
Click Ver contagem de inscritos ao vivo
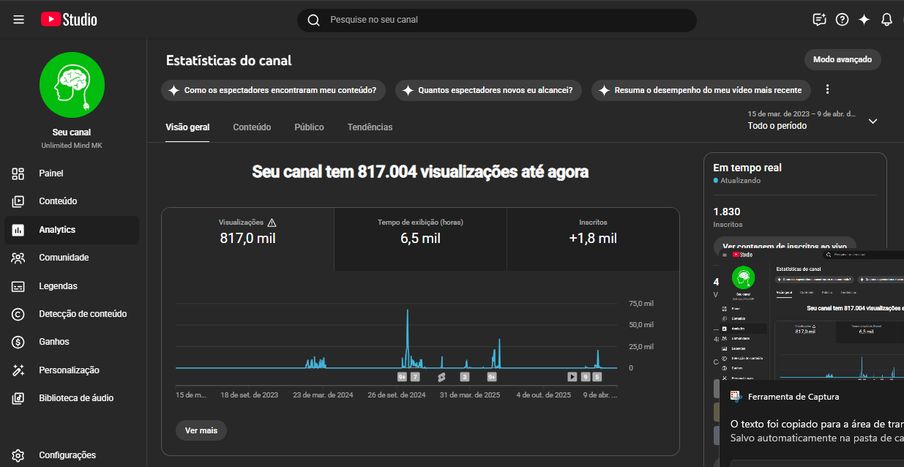click(x=785, y=245)
